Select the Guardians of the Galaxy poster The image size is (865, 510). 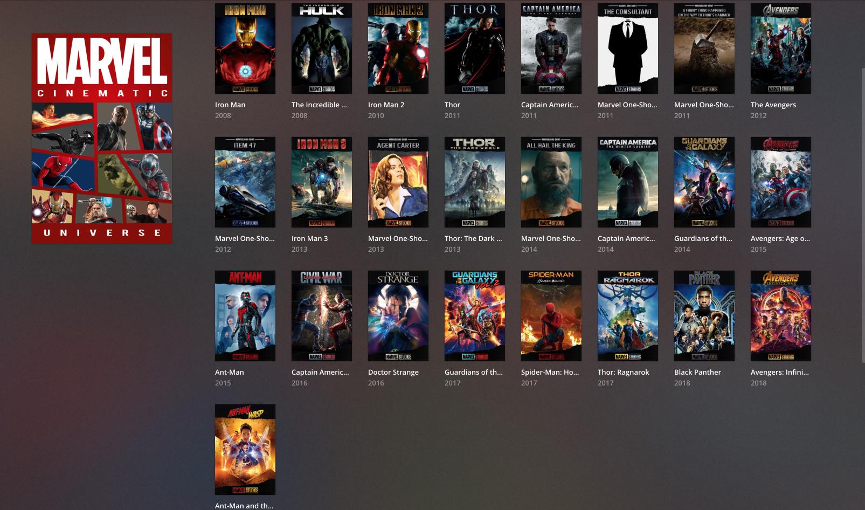tap(704, 182)
